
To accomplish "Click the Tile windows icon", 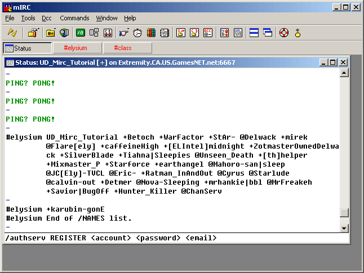I will [x=254, y=33].
